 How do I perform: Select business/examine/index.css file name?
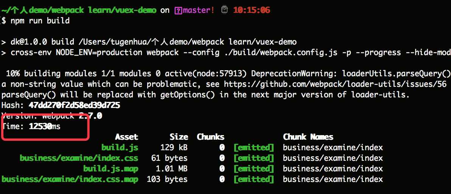tap(79, 158)
